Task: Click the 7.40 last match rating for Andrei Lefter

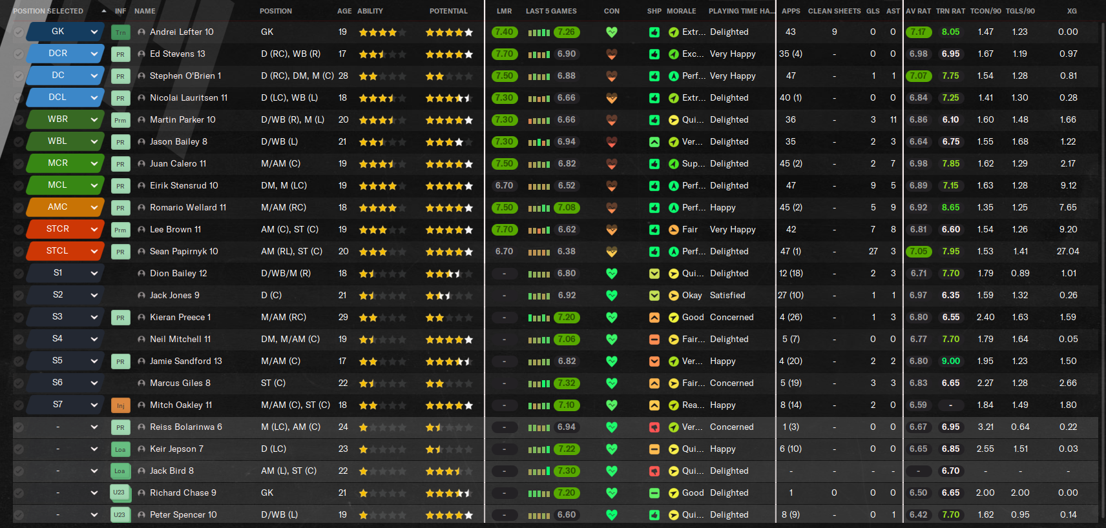Action: pyautogui.click(x=504, y=32)
